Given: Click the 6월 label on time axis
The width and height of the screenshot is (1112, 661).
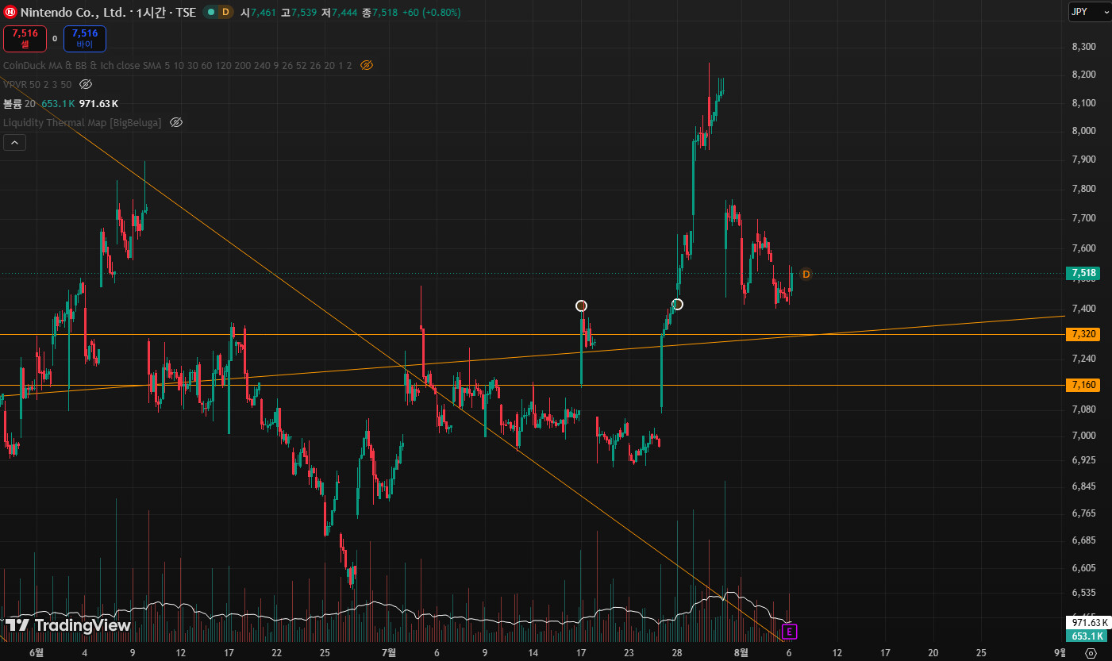Looking at the screenshot, I should (37, 652).
